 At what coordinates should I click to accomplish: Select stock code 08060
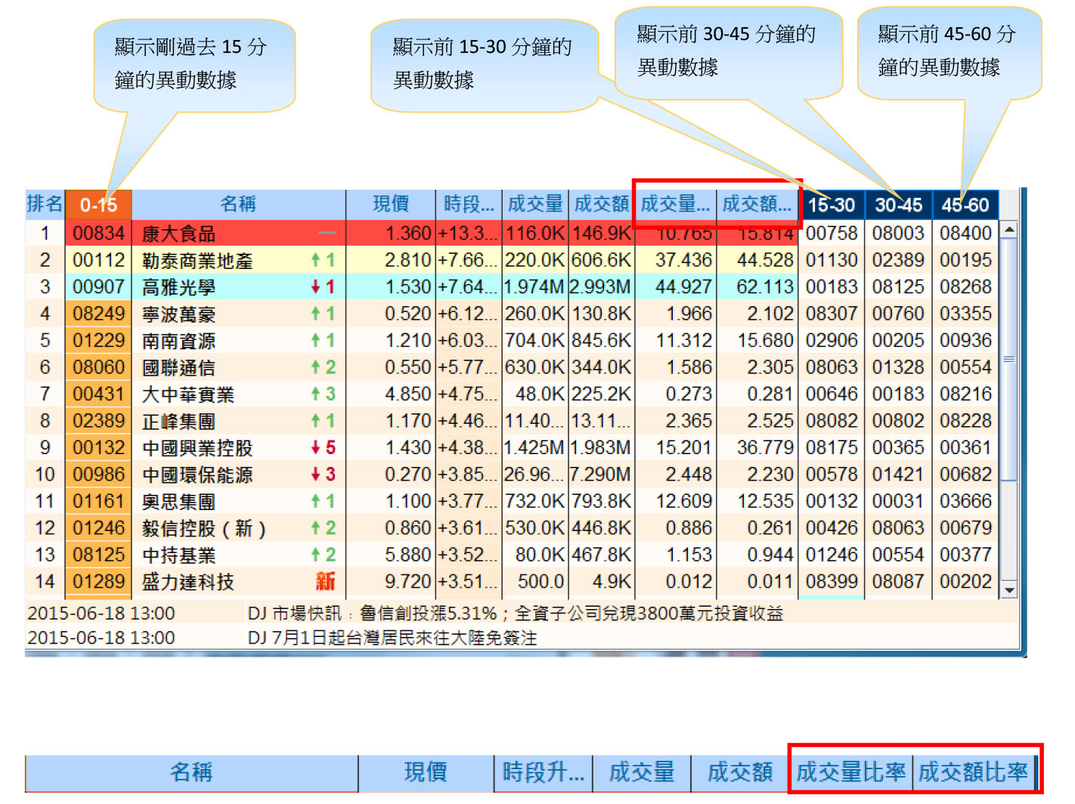tap(98, 367)
